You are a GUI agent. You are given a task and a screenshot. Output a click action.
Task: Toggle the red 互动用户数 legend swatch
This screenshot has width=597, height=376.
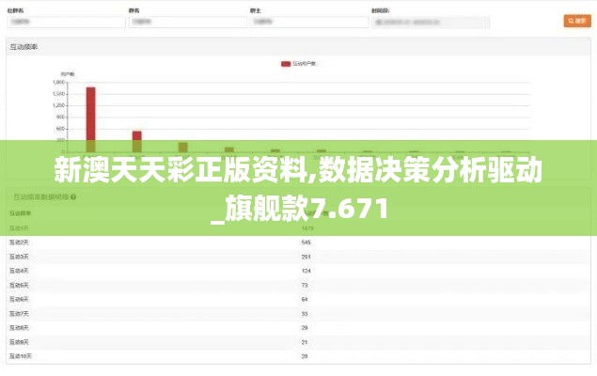(286, 64)
